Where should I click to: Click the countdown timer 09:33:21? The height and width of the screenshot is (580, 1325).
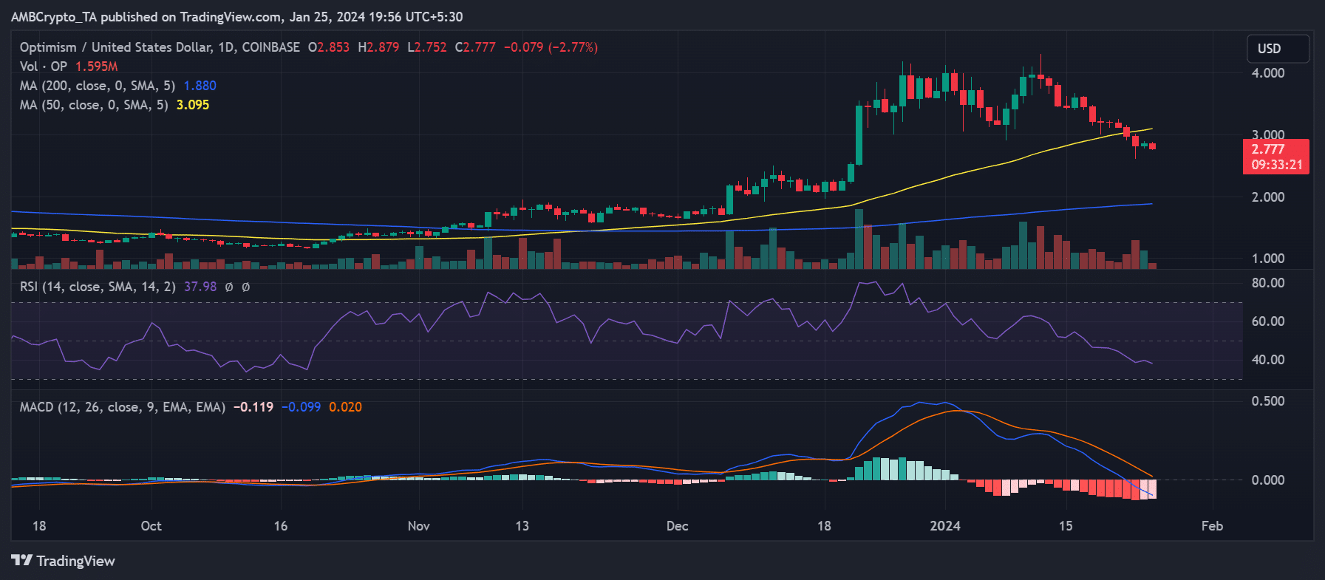click(x=1277, y=165)
